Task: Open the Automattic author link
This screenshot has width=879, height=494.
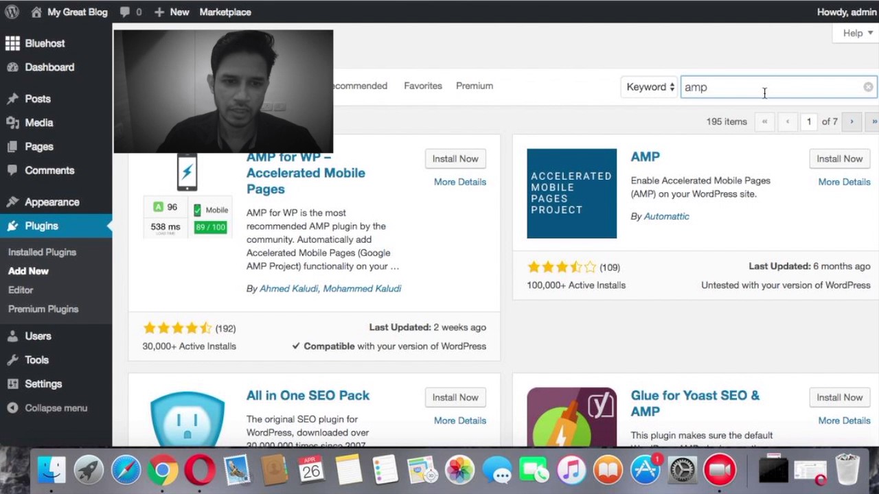Action: 666,216
